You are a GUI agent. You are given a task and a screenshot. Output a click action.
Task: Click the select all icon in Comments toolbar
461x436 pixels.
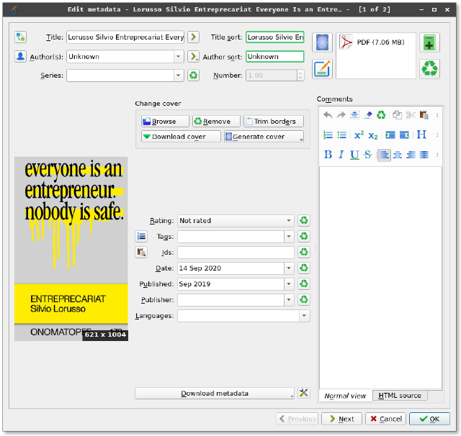pyautogui.click(x=354, y=115)
